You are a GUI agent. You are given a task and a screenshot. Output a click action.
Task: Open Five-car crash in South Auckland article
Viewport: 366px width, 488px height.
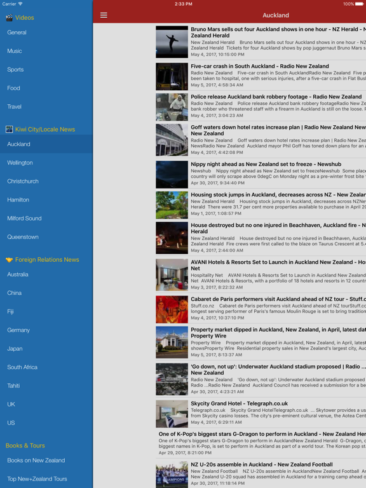(x=261, y=76)
